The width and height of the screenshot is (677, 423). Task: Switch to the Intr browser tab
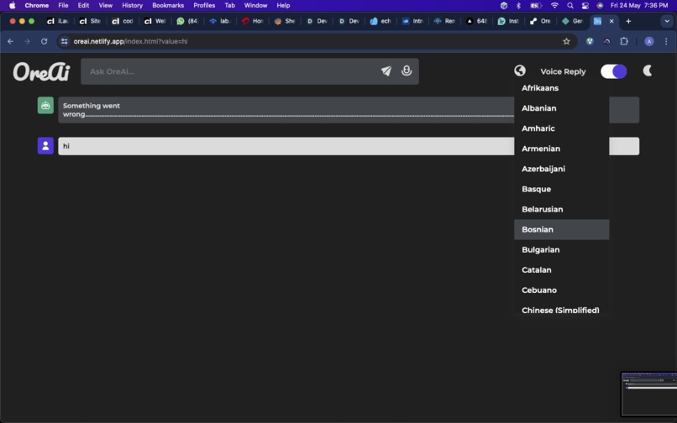412,21
